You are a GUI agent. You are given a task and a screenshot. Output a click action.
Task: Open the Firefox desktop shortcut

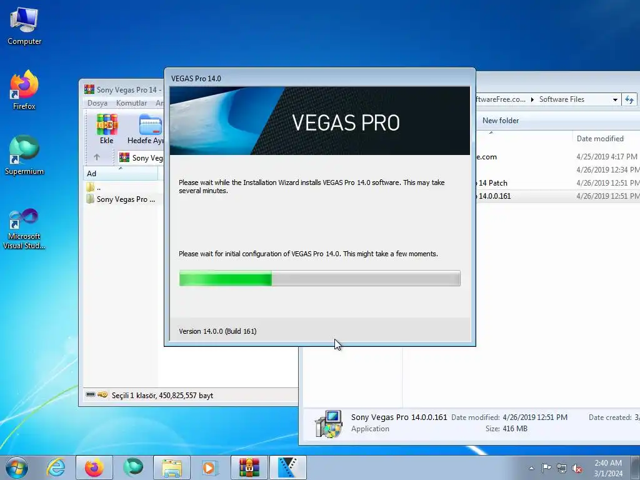pos(24,90)
